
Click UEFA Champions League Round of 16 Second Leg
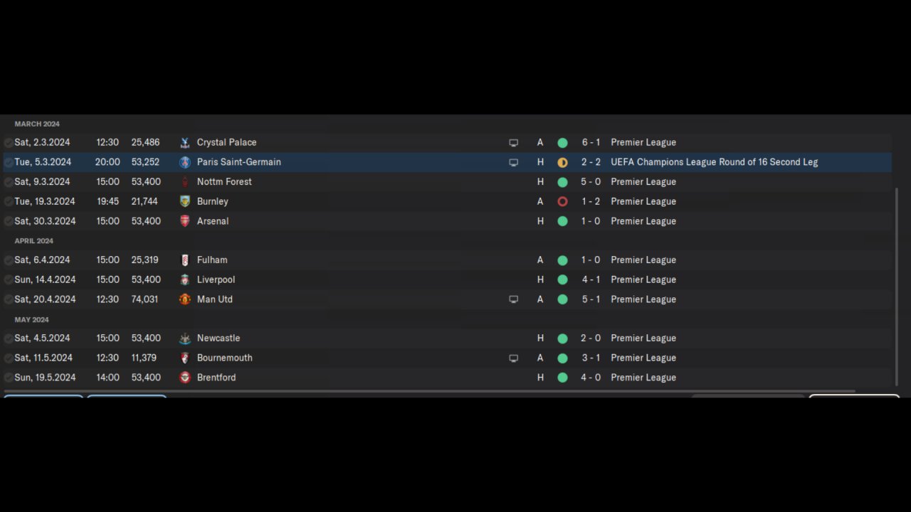coord(714,162)
